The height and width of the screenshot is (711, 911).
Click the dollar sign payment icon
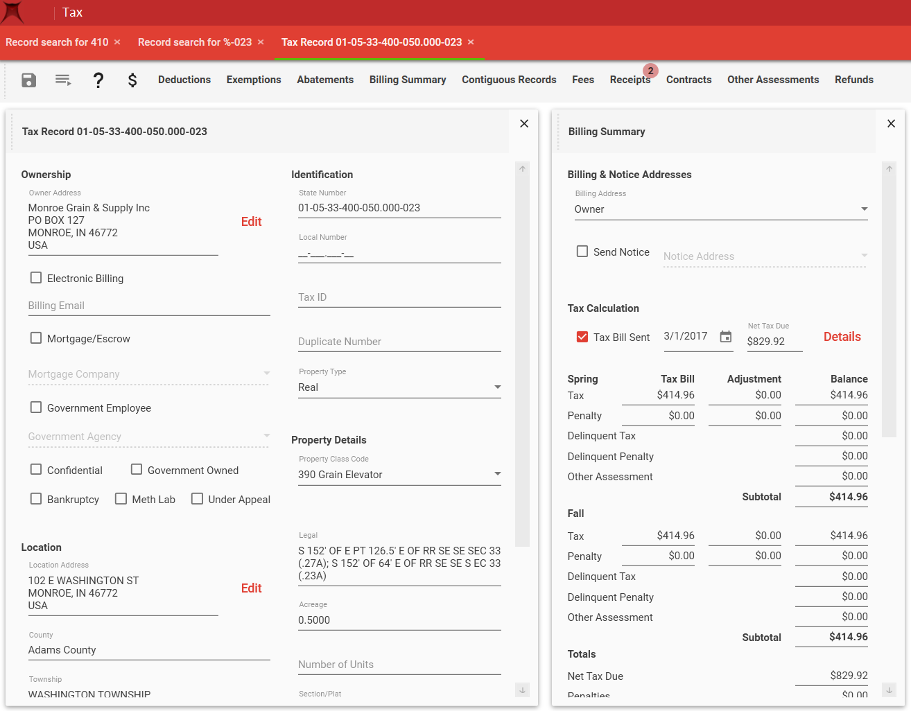[132, 80]
